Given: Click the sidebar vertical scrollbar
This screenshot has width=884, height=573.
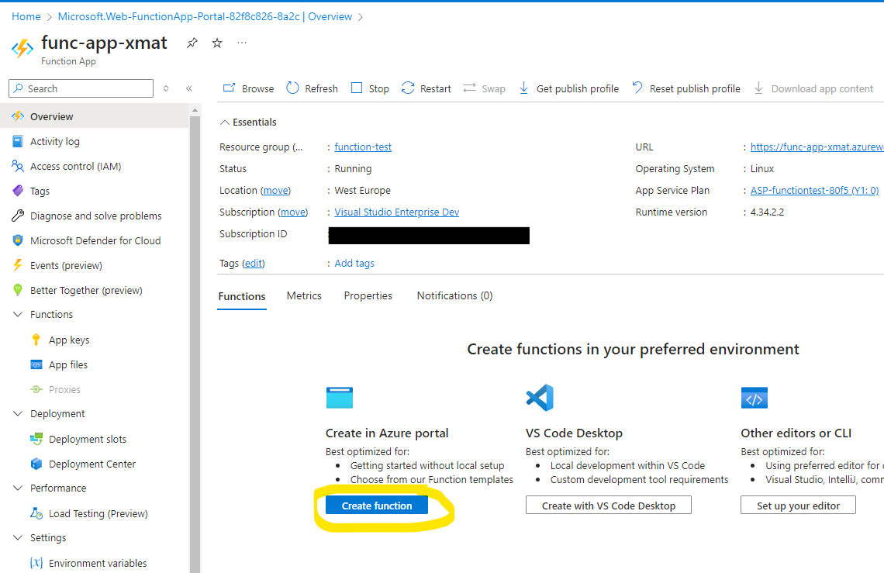Looking at the screenshot, I should [x=195, y=344].
